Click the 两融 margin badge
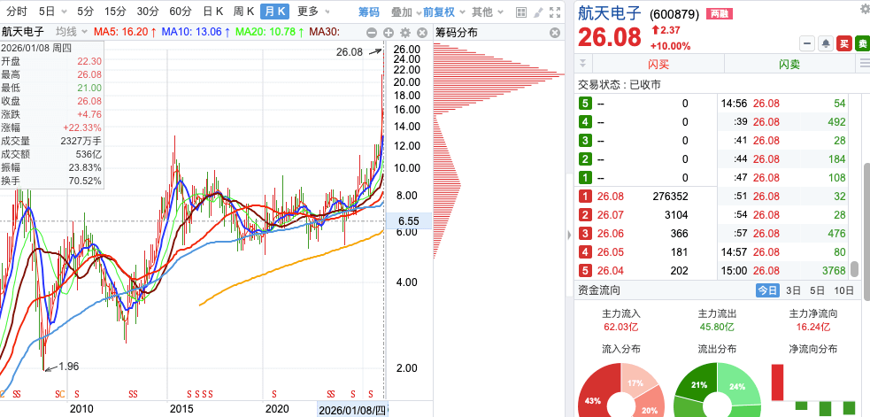870x417 pixels. click(719, 14)
